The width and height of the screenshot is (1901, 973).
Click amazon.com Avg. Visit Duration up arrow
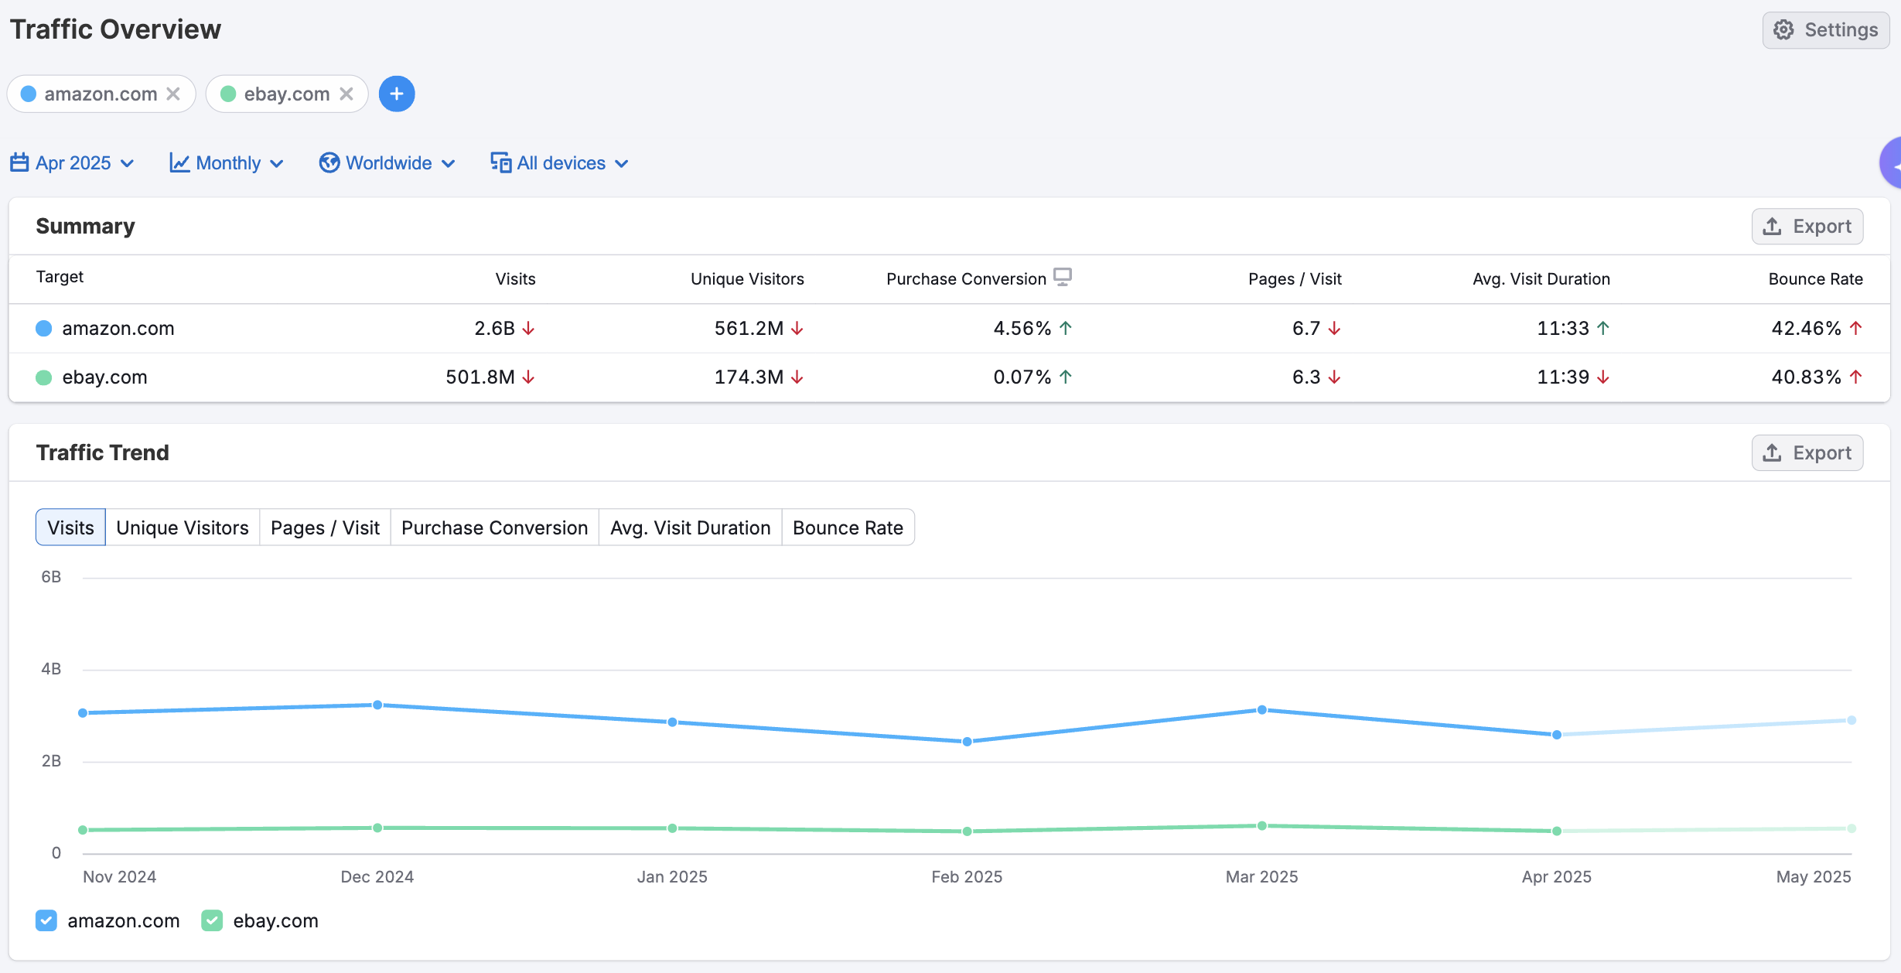pyautogui.click(x=1603, y=328)
